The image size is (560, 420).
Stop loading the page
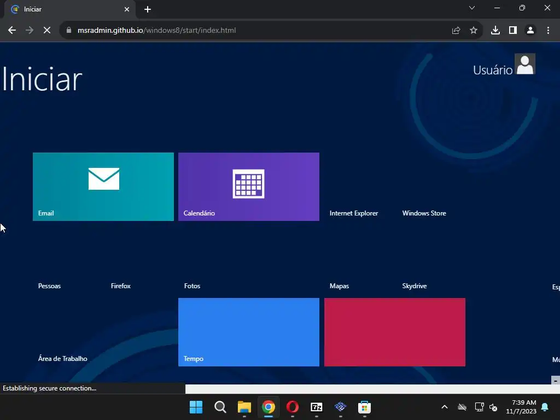tap(47, 31)
